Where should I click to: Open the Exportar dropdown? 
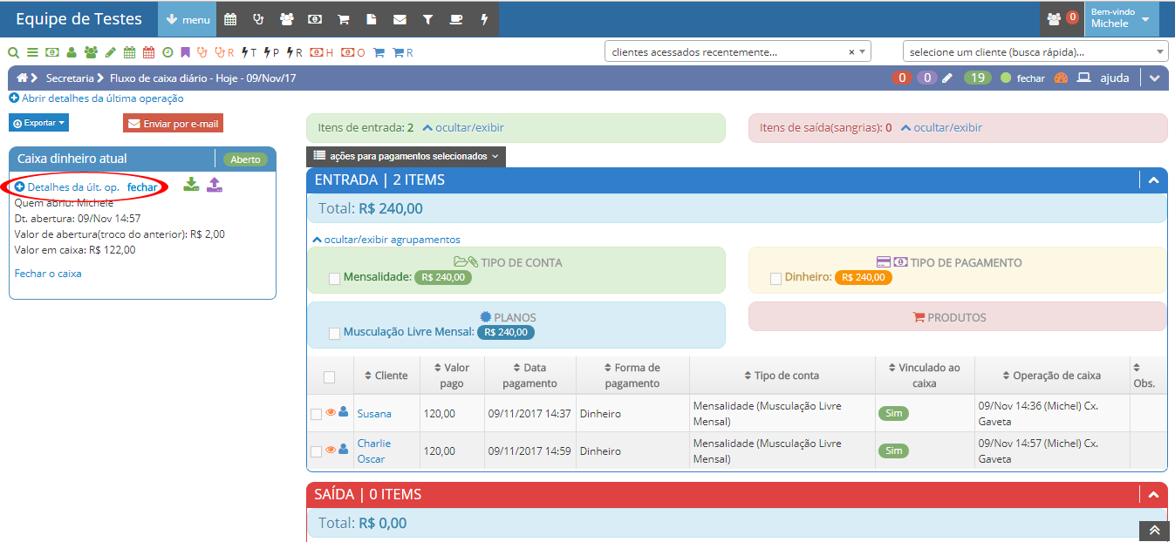[x=38, y=123]
